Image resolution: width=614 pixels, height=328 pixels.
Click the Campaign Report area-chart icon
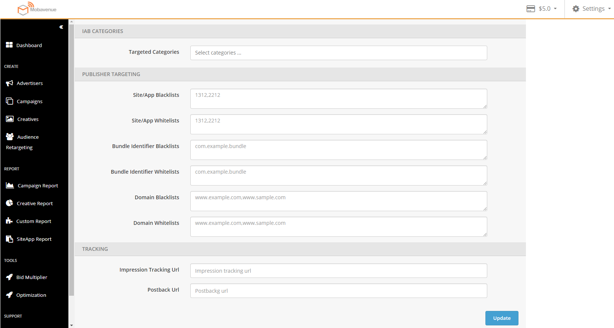pyautogui.click(x=10, y=185)
